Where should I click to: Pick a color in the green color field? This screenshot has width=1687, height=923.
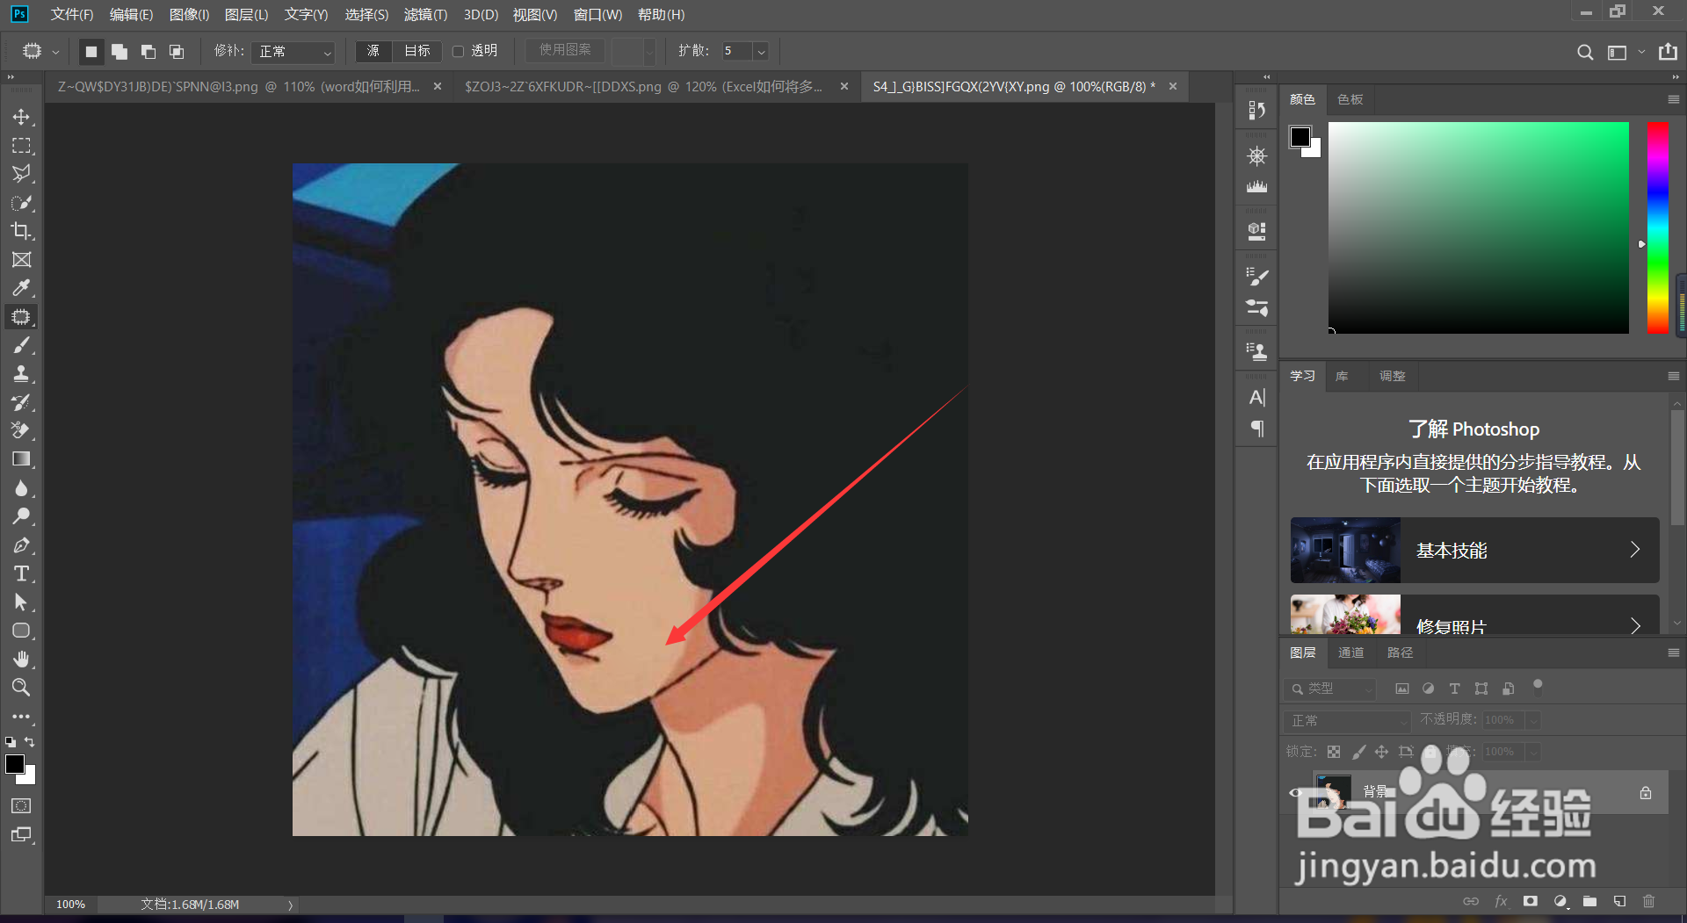coord(1478,227)
